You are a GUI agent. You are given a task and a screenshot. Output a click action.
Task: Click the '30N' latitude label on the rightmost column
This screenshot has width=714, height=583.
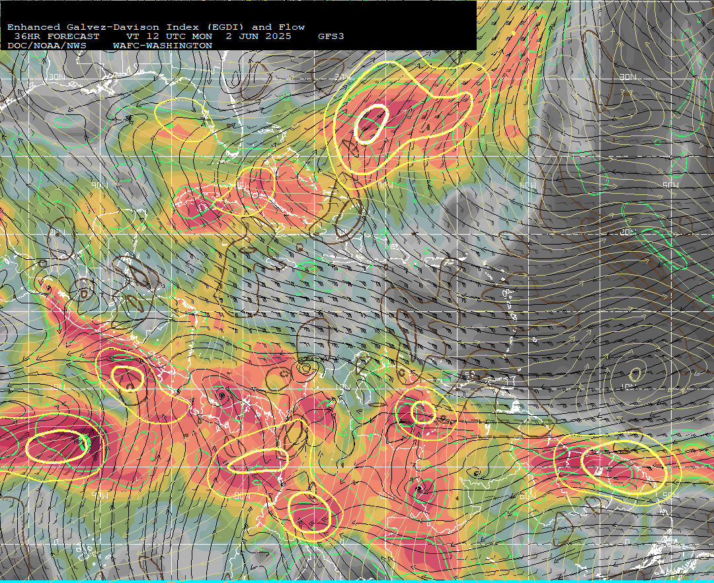coord(628,77)
